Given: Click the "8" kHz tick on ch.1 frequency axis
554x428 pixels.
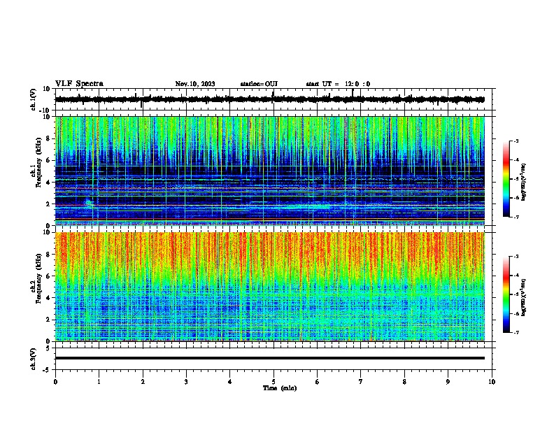Looking at the screenshot, I should coord(48,138).
